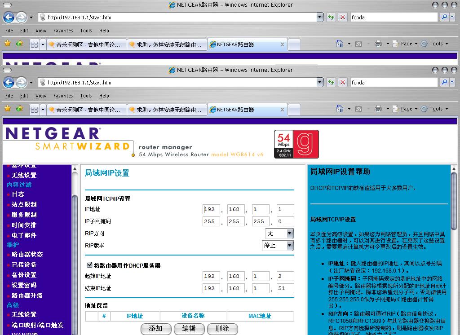
Task: Open File menu in front IE window
Action: coord(9,96)
